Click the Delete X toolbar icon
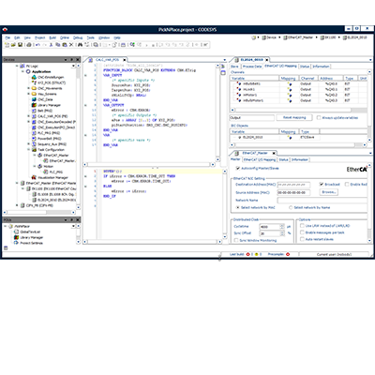The width and height of the screenshot is (375, 375). coord(71,45)
